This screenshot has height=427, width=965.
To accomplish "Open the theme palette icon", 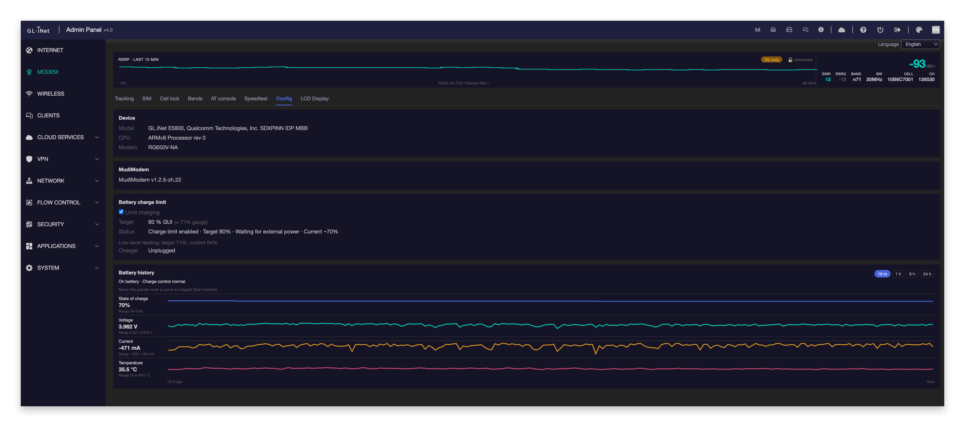I will coord(919,30).
